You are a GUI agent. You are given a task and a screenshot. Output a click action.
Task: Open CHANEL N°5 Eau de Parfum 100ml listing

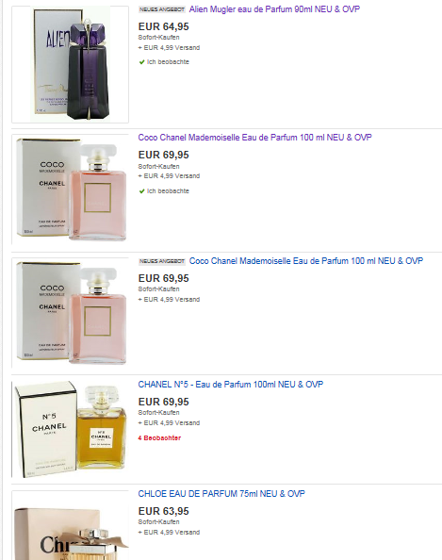[231, 385]
